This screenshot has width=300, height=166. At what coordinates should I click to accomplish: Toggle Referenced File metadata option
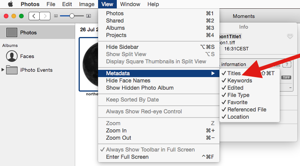pyautogui.click(x=247, y=110)
